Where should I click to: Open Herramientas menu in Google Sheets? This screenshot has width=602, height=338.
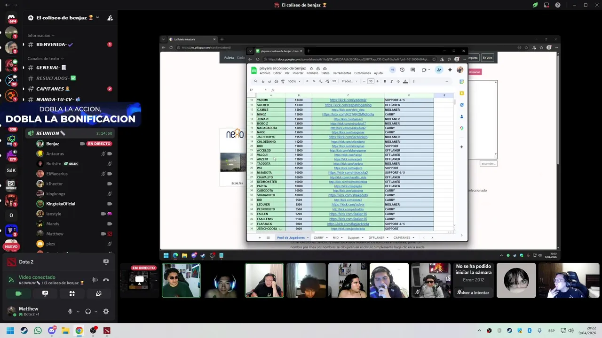coord(342,73)
